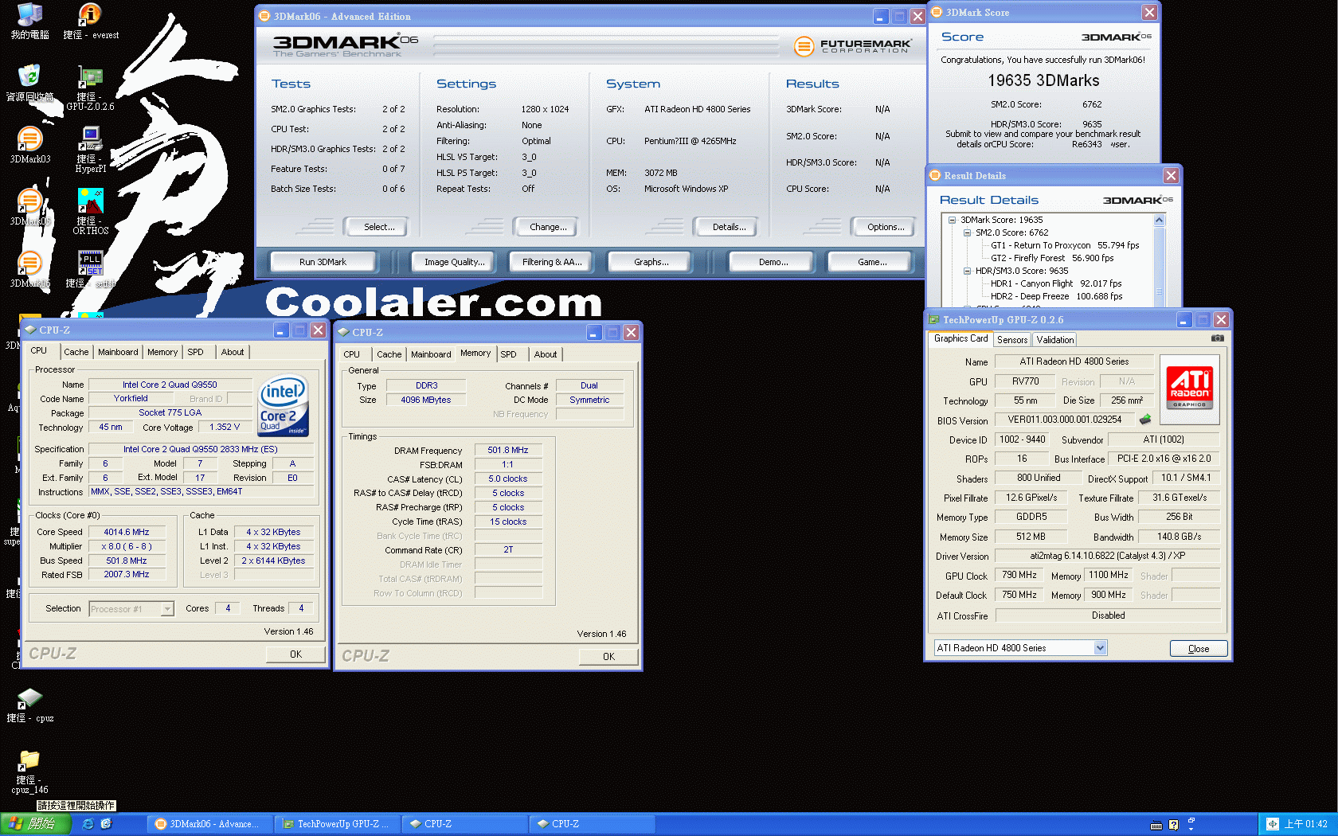Click GT1 - Return To Proxycon row
Screen dimensions: 1338x836
coord(1064,245)
